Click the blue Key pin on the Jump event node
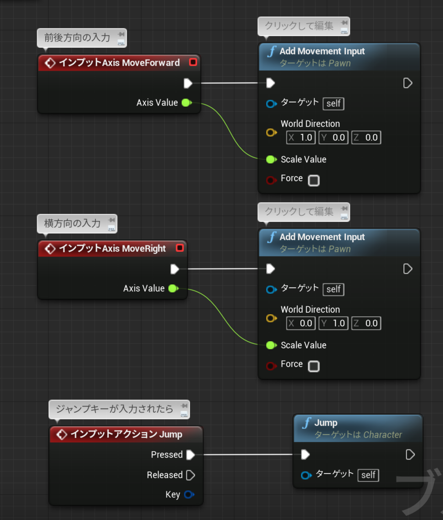The image size is (443, 520). tap(189, 495)
